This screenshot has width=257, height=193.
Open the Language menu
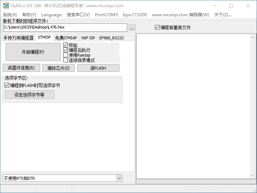52,15
